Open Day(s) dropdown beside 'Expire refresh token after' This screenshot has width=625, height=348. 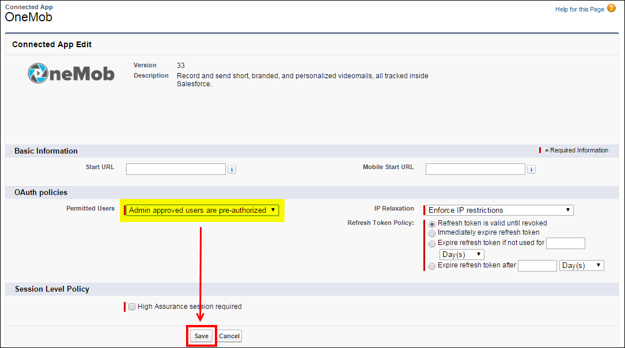coord(582,266)
